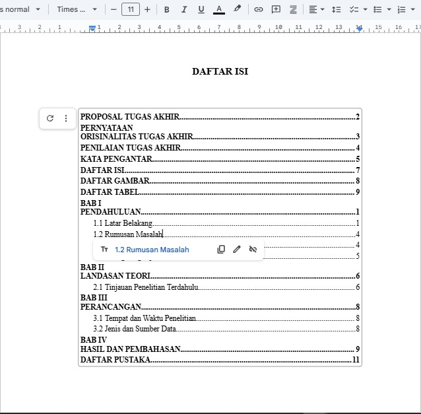Click the PENDAHULUAN entry

click(220, 212)
